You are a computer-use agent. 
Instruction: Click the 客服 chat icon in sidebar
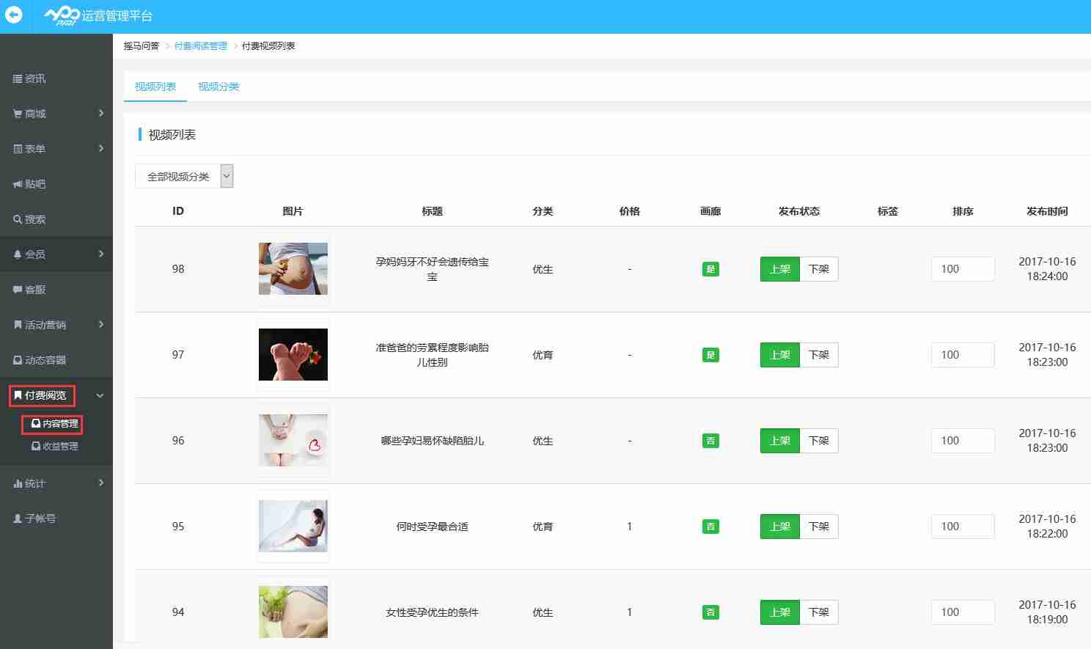32,289
